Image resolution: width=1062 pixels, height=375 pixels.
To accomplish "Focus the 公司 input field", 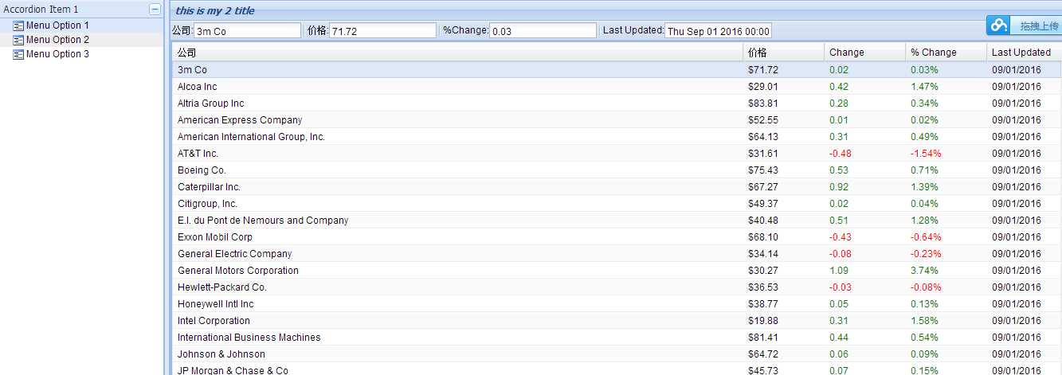I will (x=248, y=30).
